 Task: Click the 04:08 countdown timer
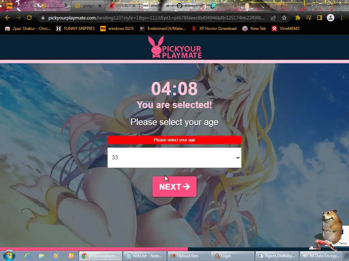pos(174,89)
